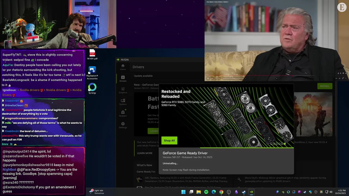349x196 pixels.
Task: Open Spotify from the taskbar
Action: (x=206, y=192)
